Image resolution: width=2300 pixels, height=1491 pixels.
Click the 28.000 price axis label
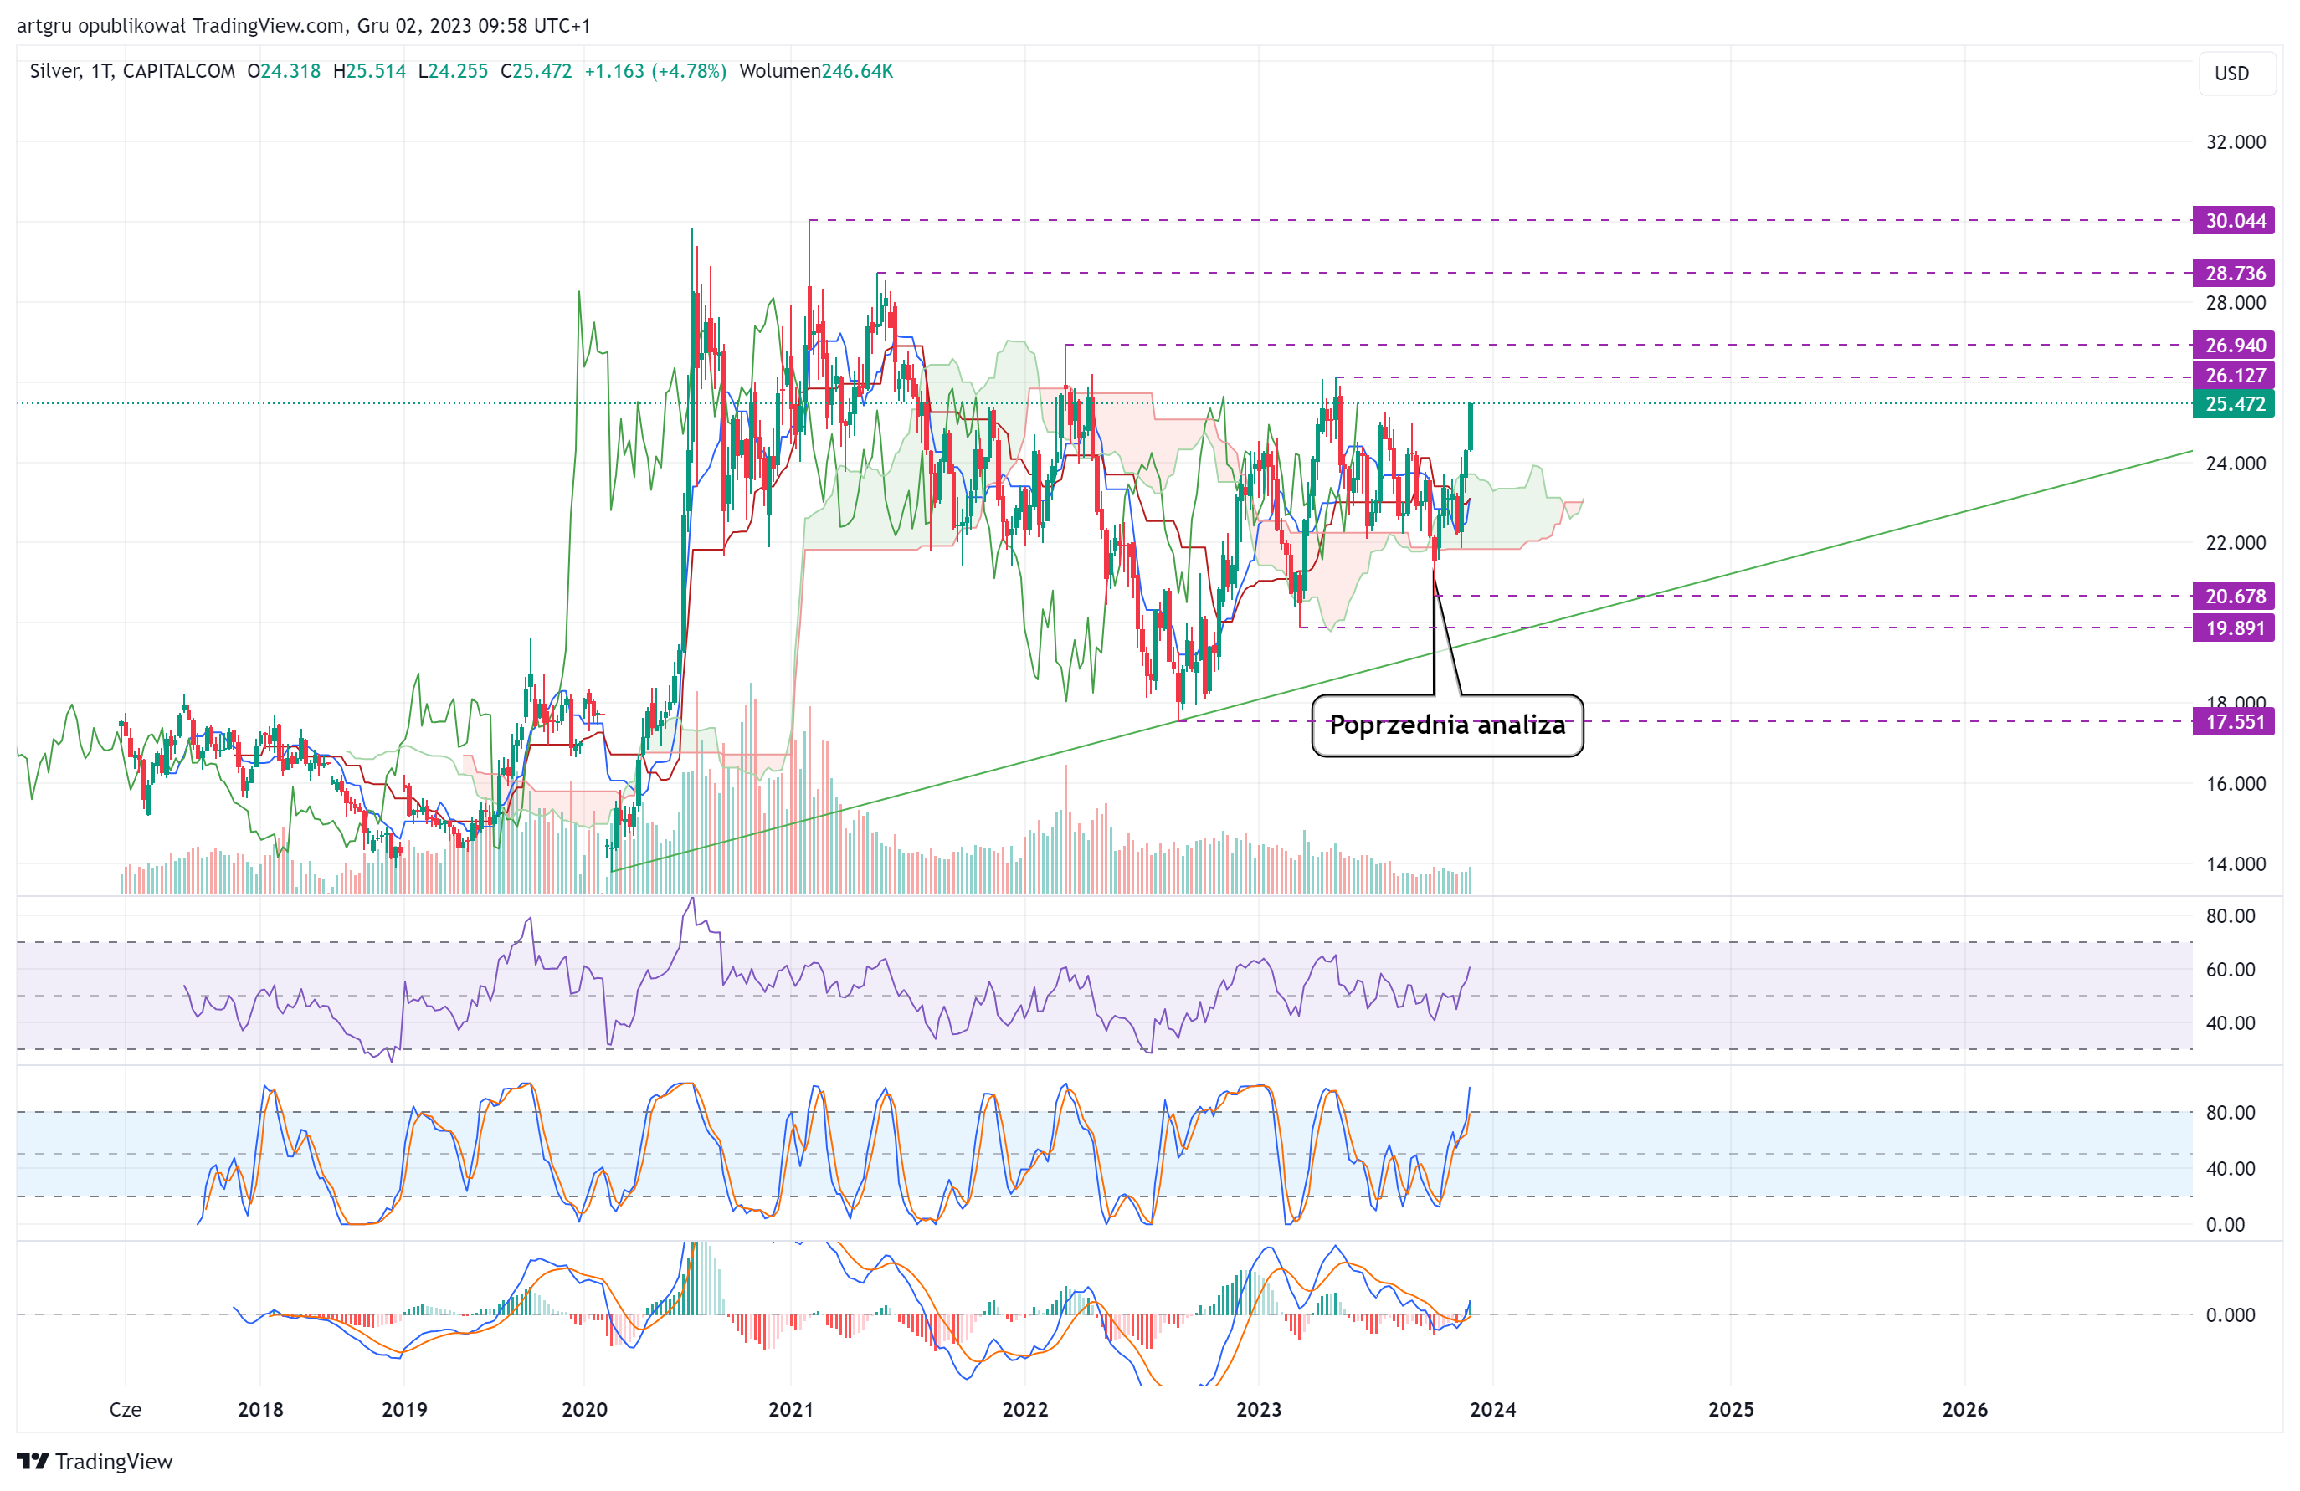(x=2236, y=302)
